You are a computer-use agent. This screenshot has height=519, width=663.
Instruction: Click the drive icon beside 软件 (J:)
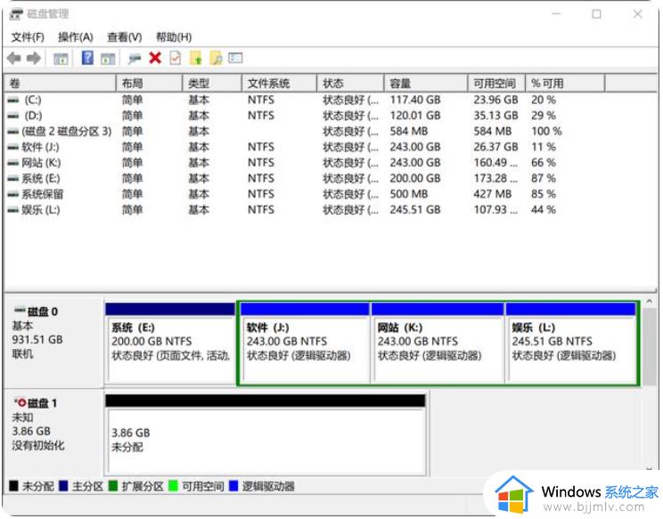13,148
